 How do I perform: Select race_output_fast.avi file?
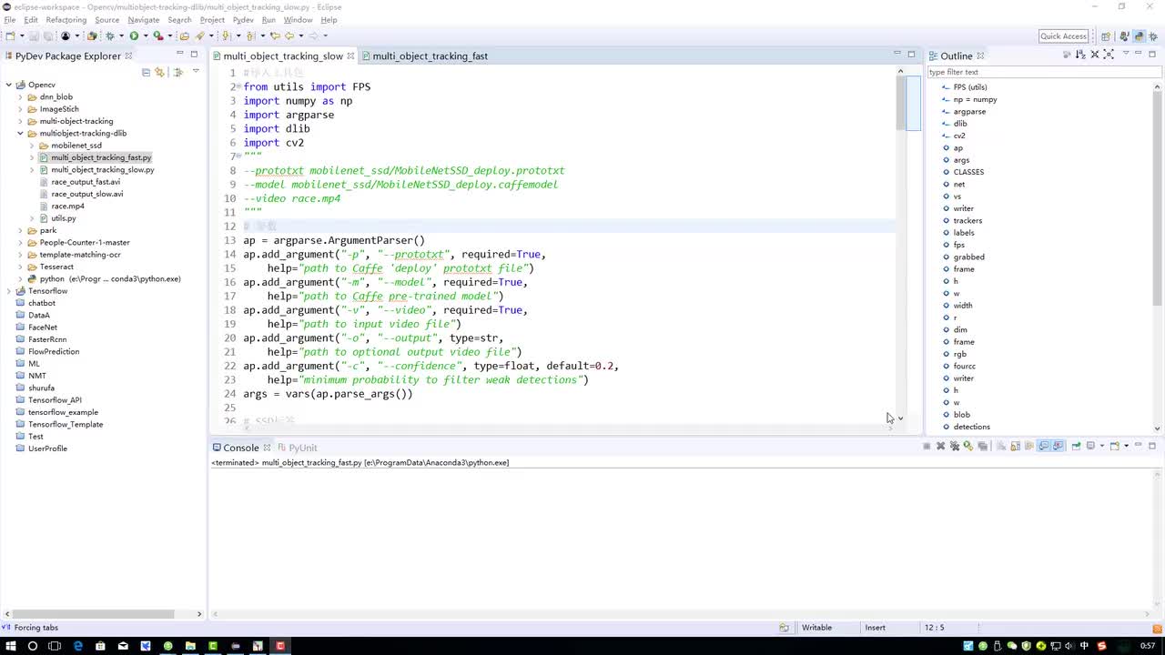coord(86,182)
